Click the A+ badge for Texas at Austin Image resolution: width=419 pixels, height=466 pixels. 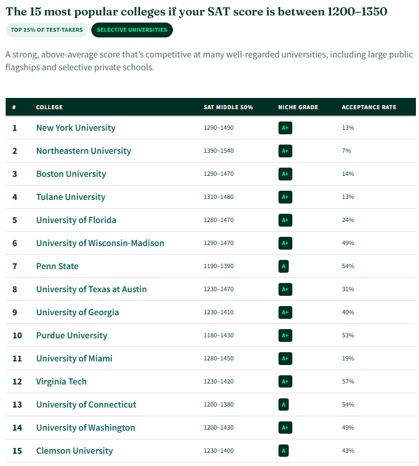[285, 290]
